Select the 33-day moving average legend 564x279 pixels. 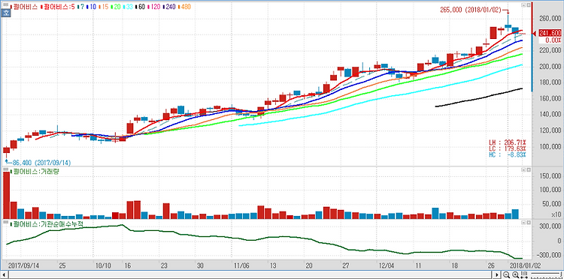[128, 7]
